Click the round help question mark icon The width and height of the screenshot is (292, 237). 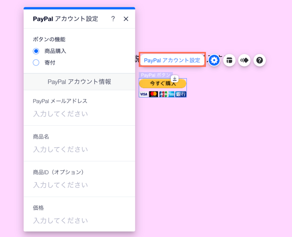click(x=259, y=60)
